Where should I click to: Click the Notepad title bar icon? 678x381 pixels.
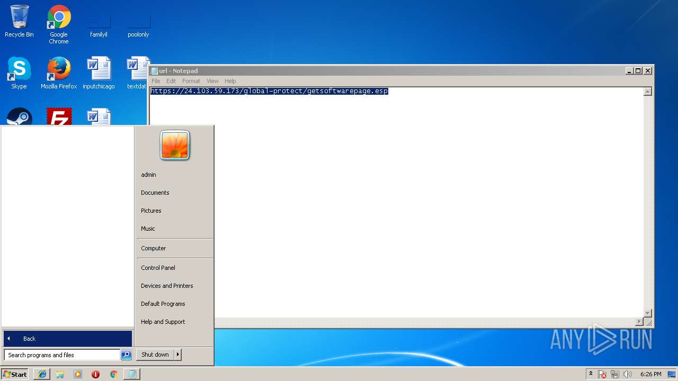[x=154, y=71]
